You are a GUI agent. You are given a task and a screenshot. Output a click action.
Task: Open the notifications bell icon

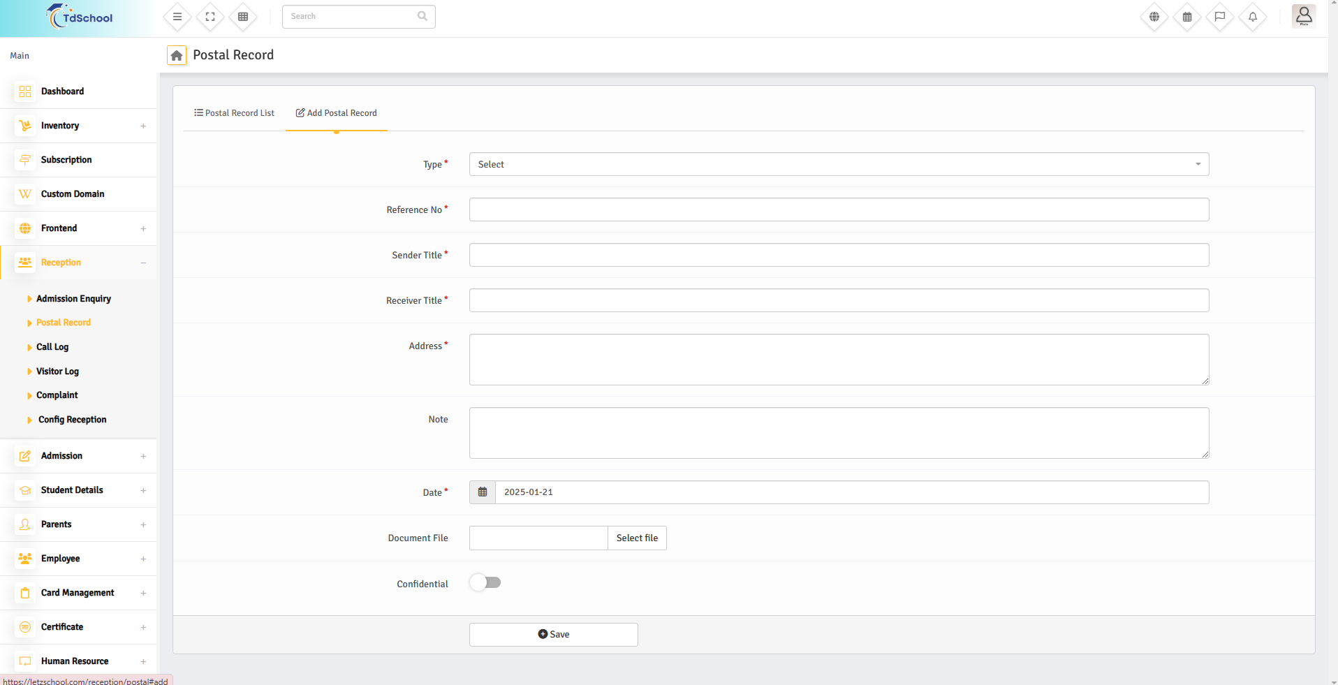[x=1253, y=17]
